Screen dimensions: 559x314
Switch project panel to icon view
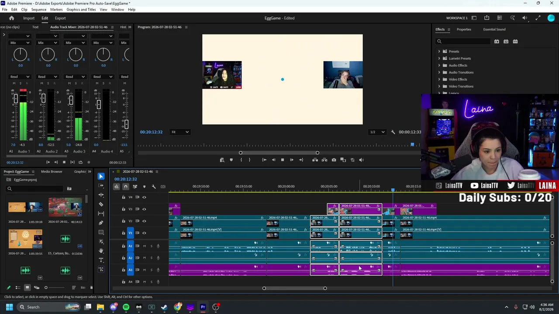[27, 287]
